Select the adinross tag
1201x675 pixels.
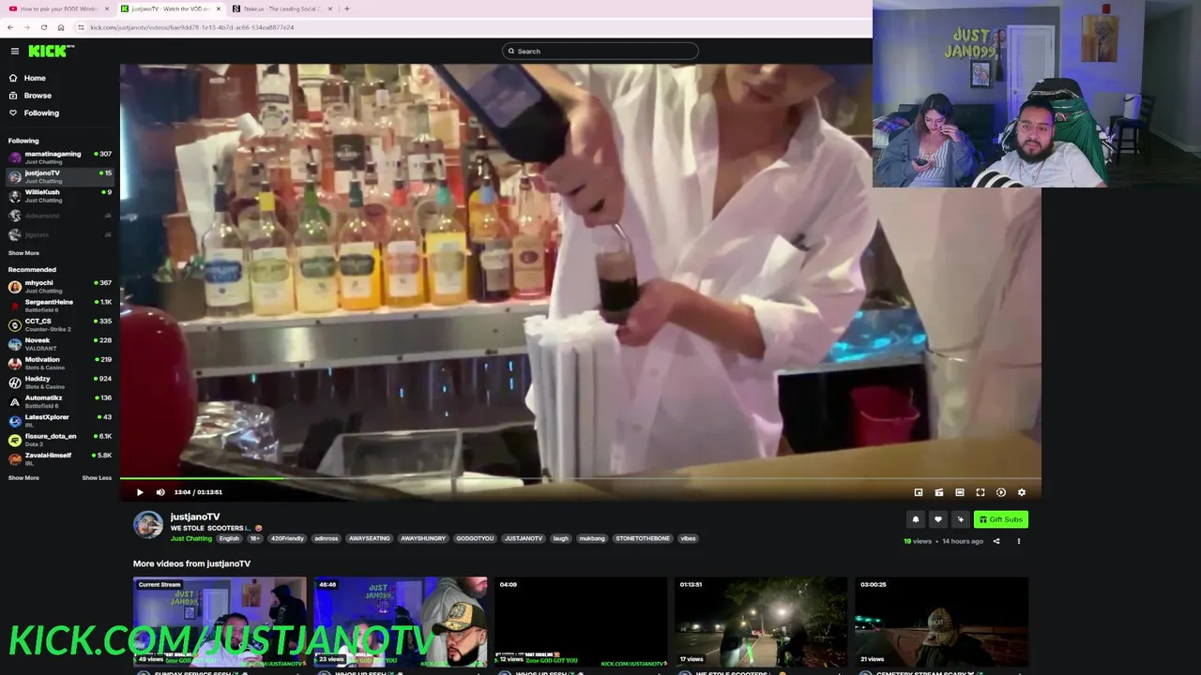coord(326,538)
